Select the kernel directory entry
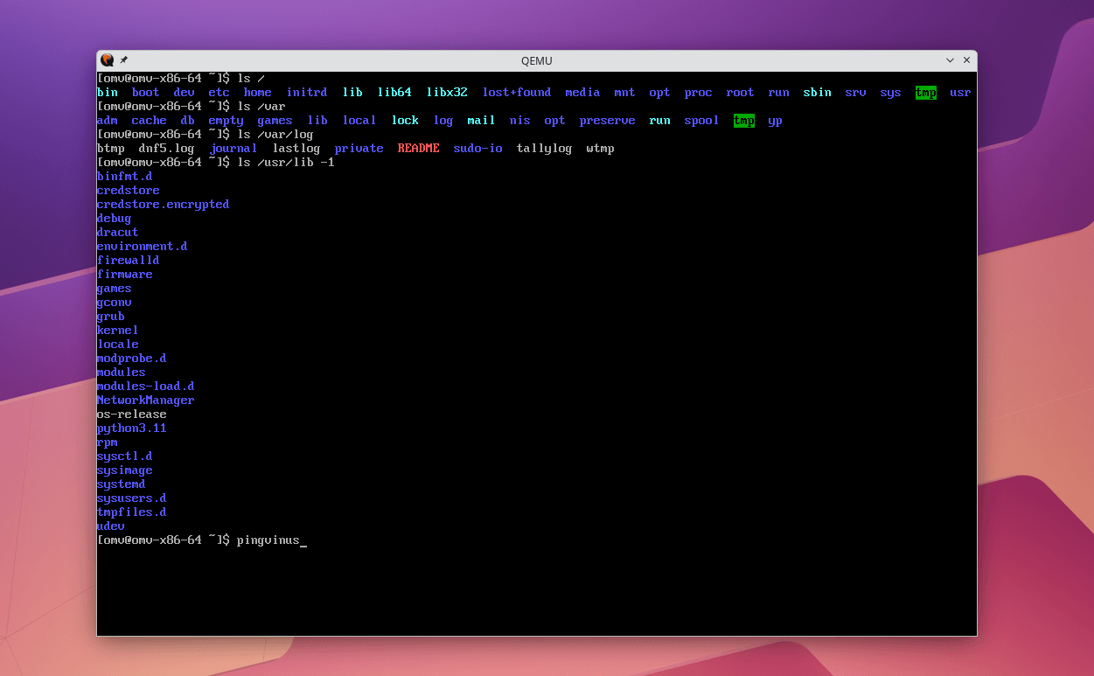The height and width of the screenshot is (676, 1094). point(118,331)
